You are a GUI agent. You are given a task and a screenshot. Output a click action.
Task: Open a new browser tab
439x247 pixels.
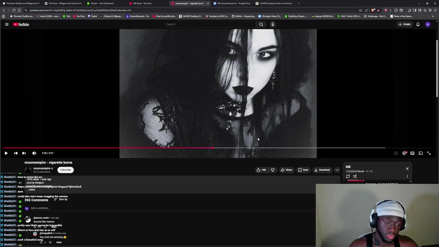(298, 3)
